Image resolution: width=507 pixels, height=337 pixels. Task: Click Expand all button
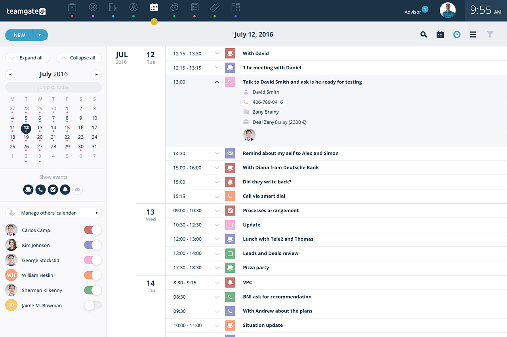pyautogui.click(x=28, y=58)
